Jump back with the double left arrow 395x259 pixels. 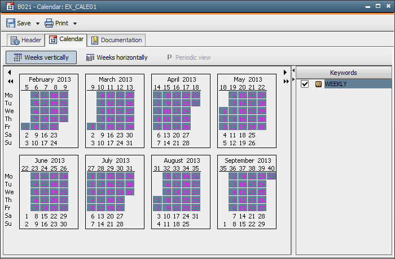(10, 82)
